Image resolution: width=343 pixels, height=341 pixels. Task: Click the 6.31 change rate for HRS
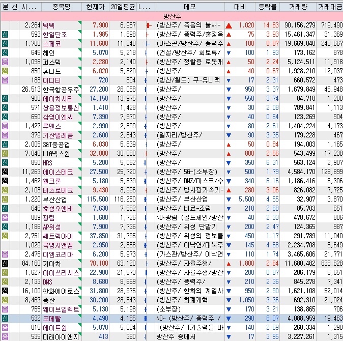tap(273, 163)
